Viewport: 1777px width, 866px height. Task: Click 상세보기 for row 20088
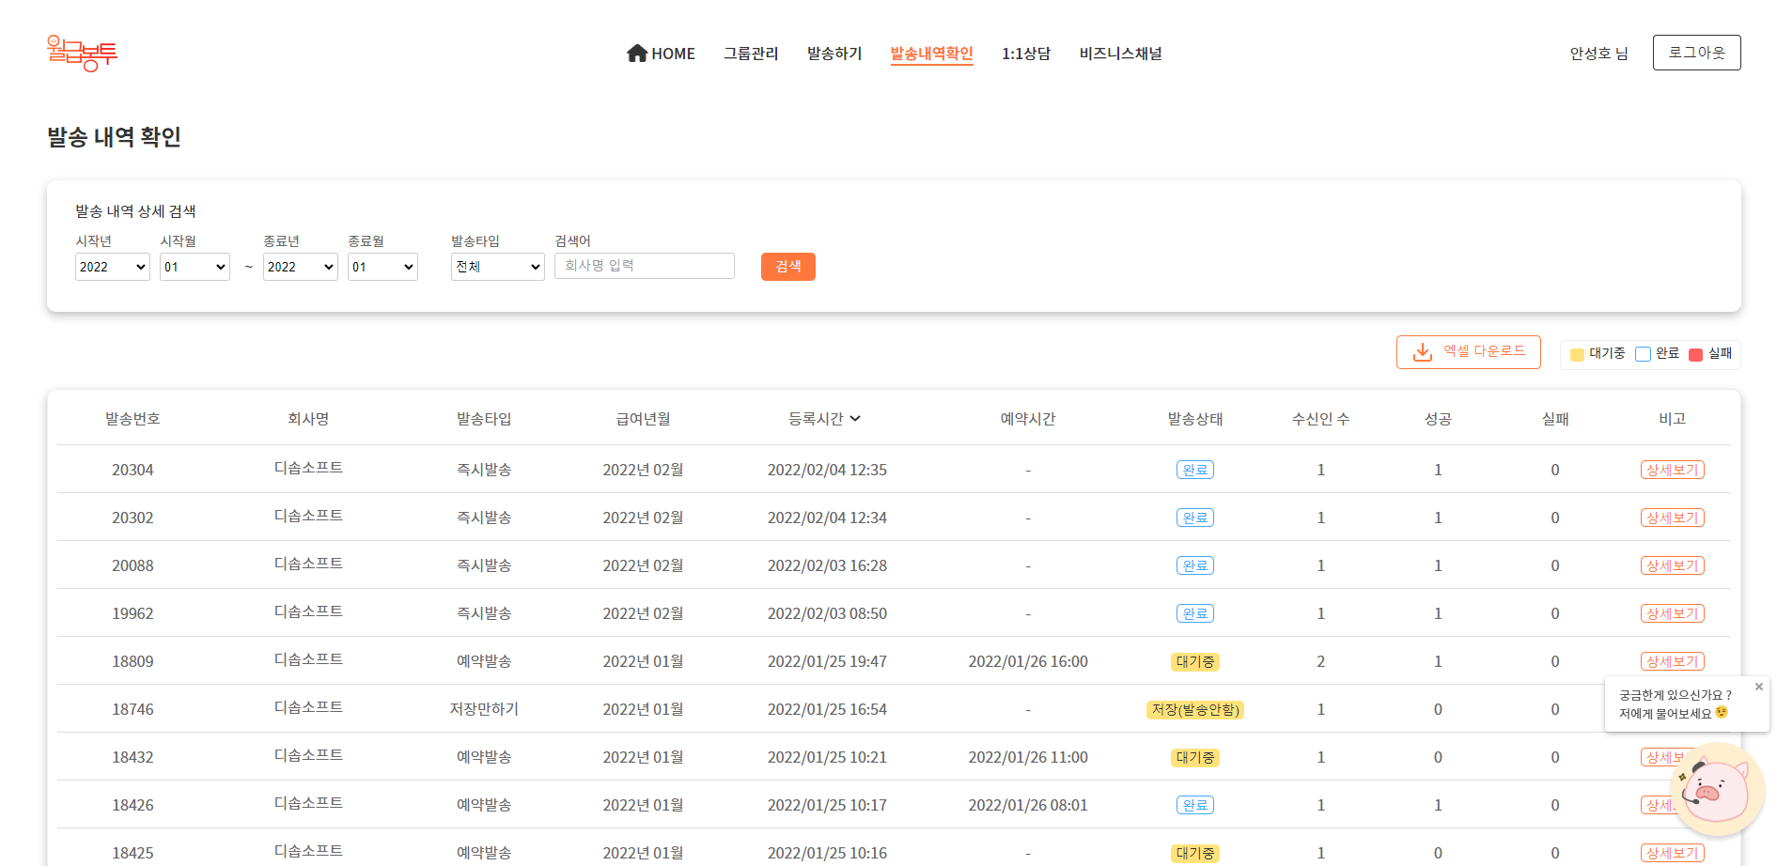(x=1673, y=565)
